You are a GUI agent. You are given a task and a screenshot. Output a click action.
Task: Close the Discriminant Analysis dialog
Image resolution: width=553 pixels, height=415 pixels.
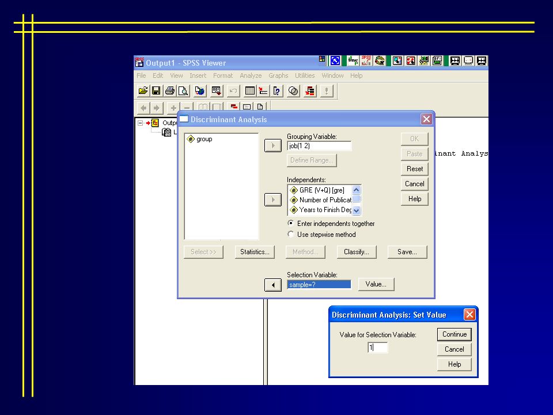426,119
